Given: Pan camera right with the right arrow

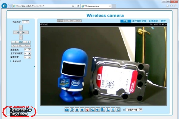Looking at the screenshot, I should tap(26, 33).
